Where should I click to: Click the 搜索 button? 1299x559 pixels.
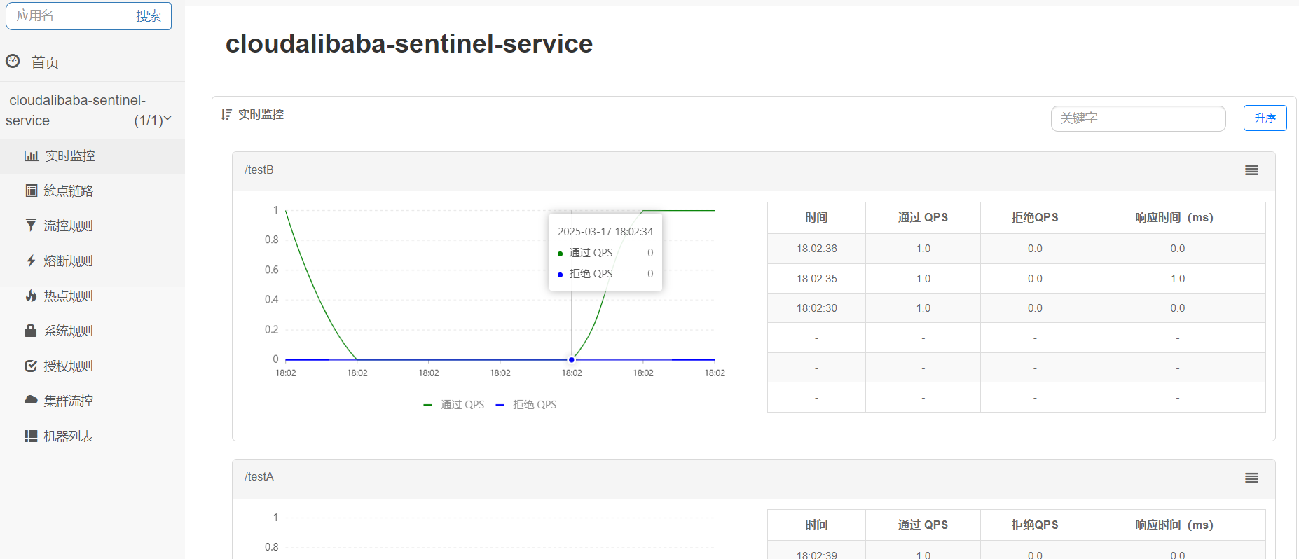(148, 16)
